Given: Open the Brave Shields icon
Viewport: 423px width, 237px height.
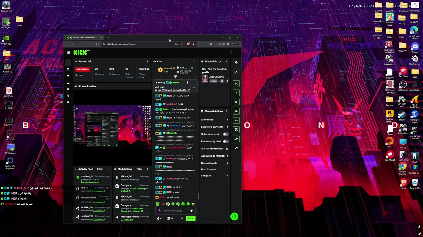Looking at the screenshot, I should click(x=188, y=44).
